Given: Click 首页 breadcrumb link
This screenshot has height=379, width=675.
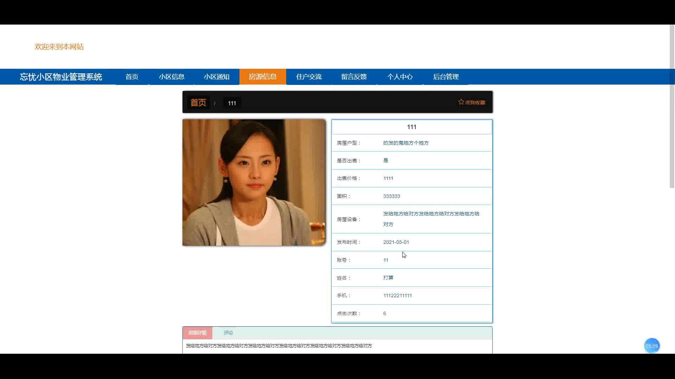Looking at the screenshot, I should pyautogui.click(x=198, y=102).
